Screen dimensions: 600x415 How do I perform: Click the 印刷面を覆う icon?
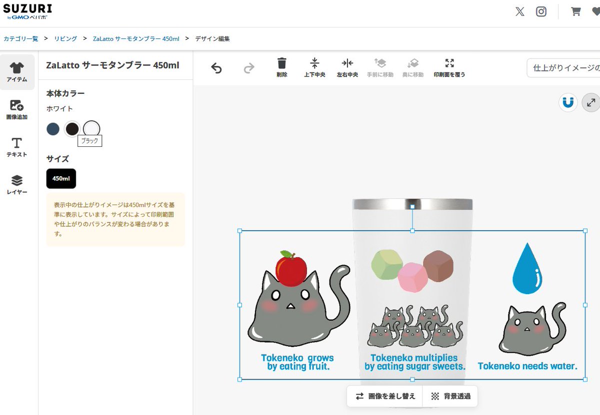(x=449, y=67)
